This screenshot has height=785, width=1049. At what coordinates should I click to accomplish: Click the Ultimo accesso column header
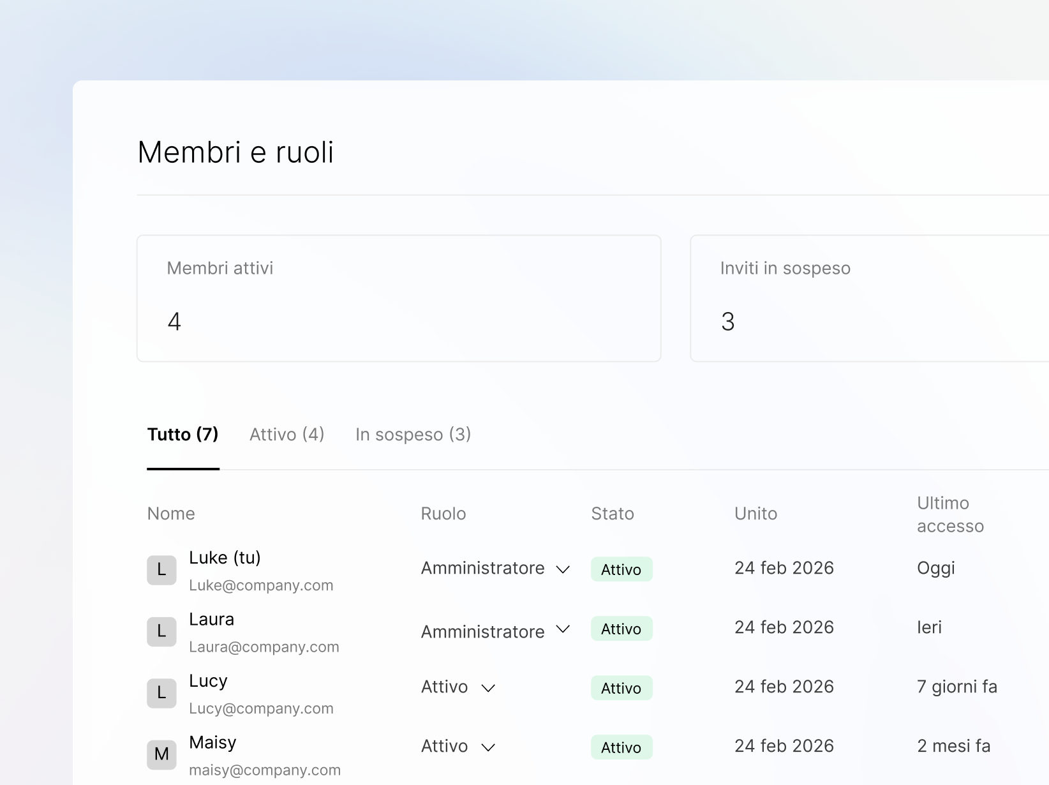[x=951, y=514]
